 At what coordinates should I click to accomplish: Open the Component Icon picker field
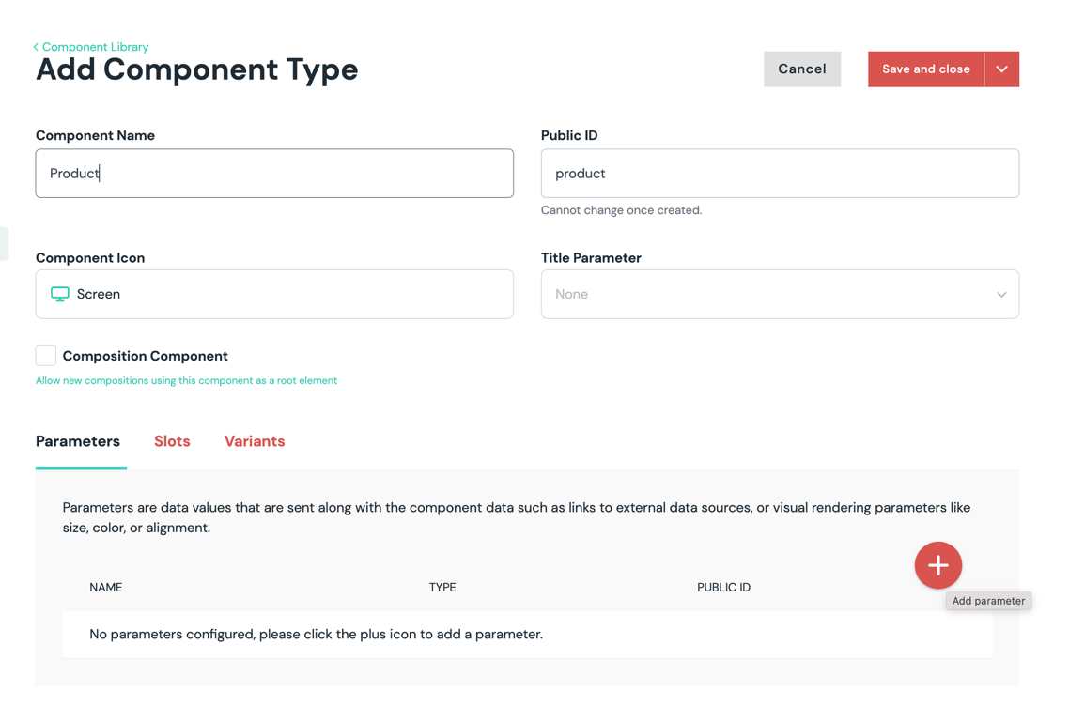coord(274,294)
